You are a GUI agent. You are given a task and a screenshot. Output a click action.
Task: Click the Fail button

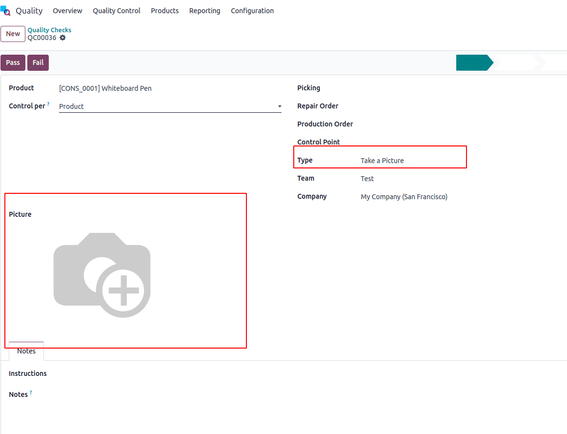tap(38, 62)
